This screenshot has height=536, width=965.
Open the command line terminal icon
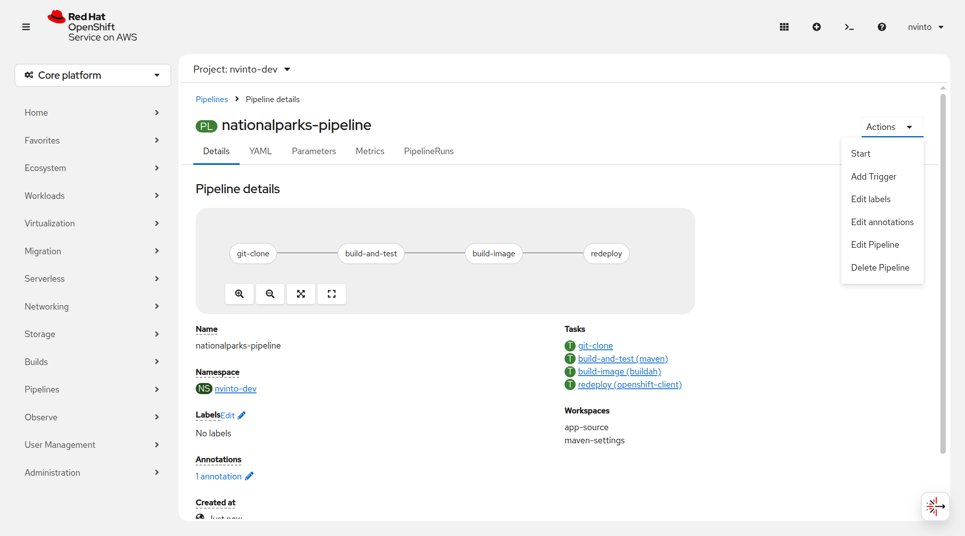(849, 27)
